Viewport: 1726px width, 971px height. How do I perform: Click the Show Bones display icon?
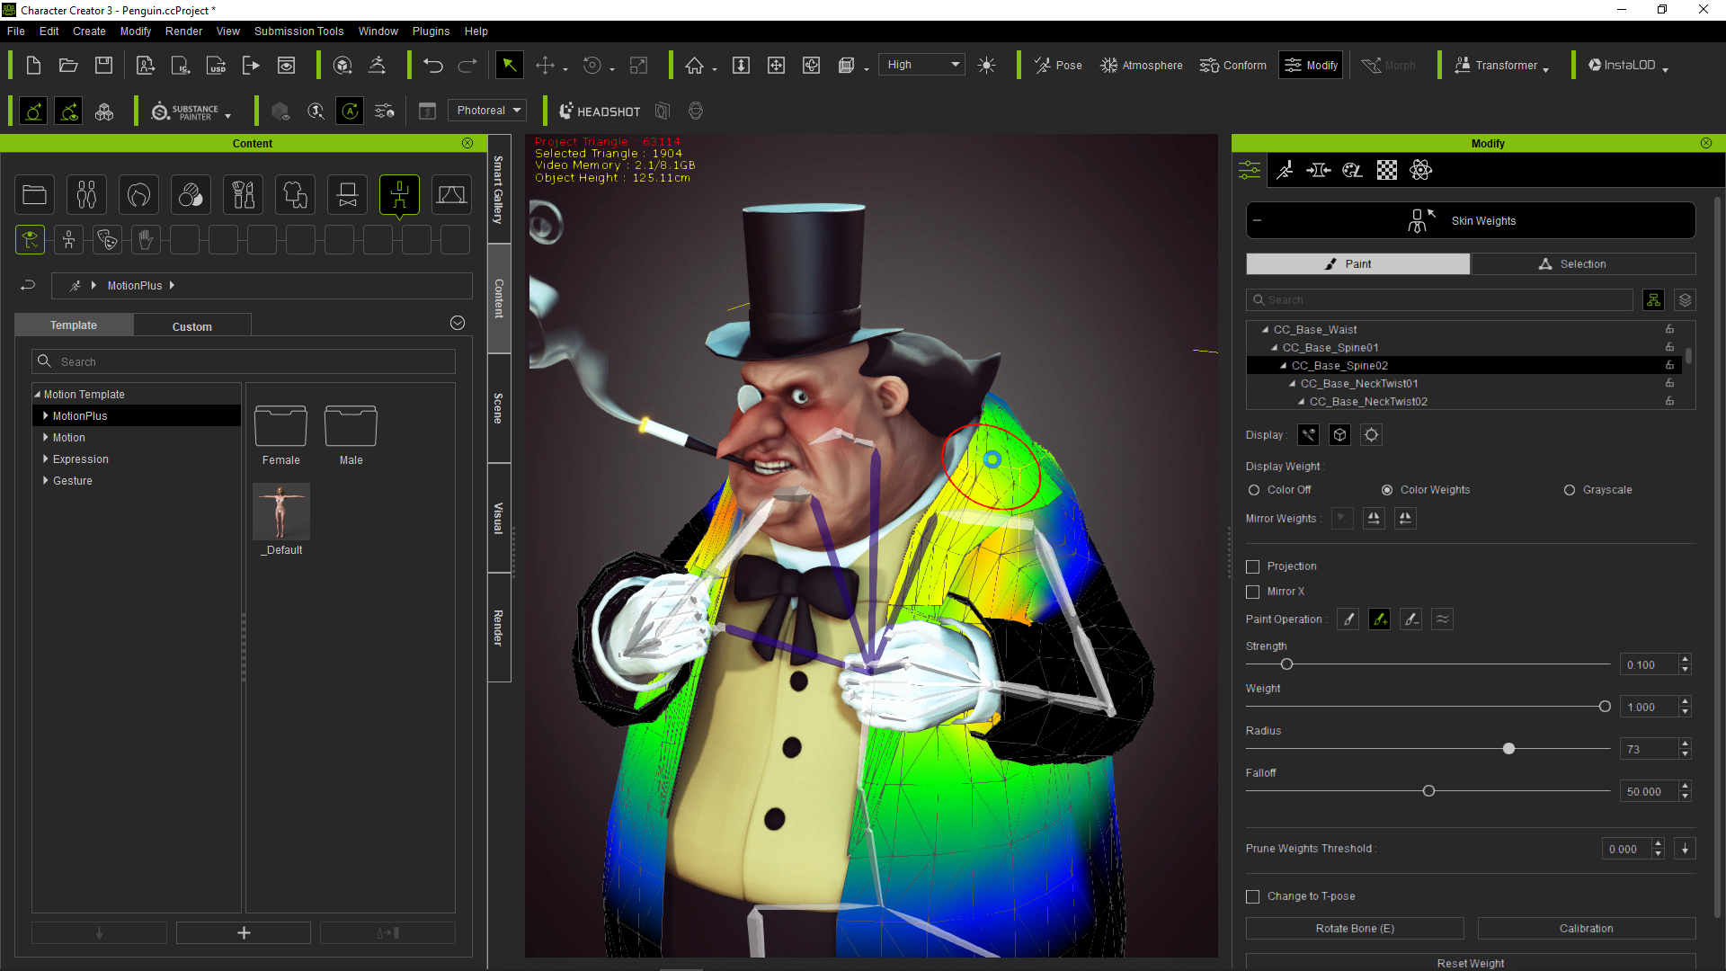(x=1309, y=435)
